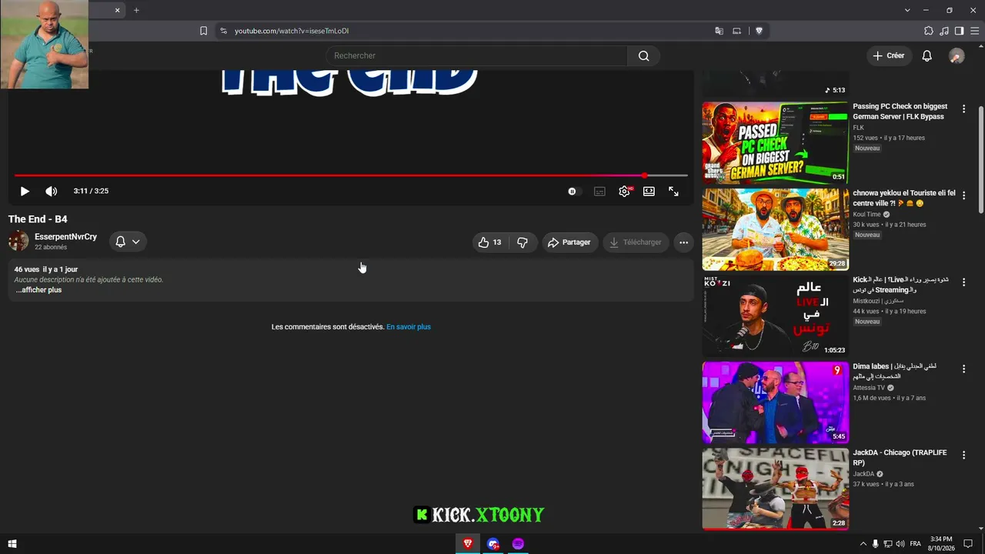Open YouTube notifications bell in the header
This screenshot has height=554, width=985.
(927, 55)
